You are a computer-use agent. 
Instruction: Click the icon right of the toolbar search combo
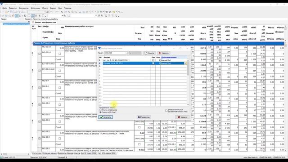(47, 12)
